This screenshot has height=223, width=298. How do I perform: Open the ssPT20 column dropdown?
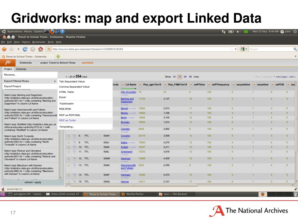(x=273, y=84)
